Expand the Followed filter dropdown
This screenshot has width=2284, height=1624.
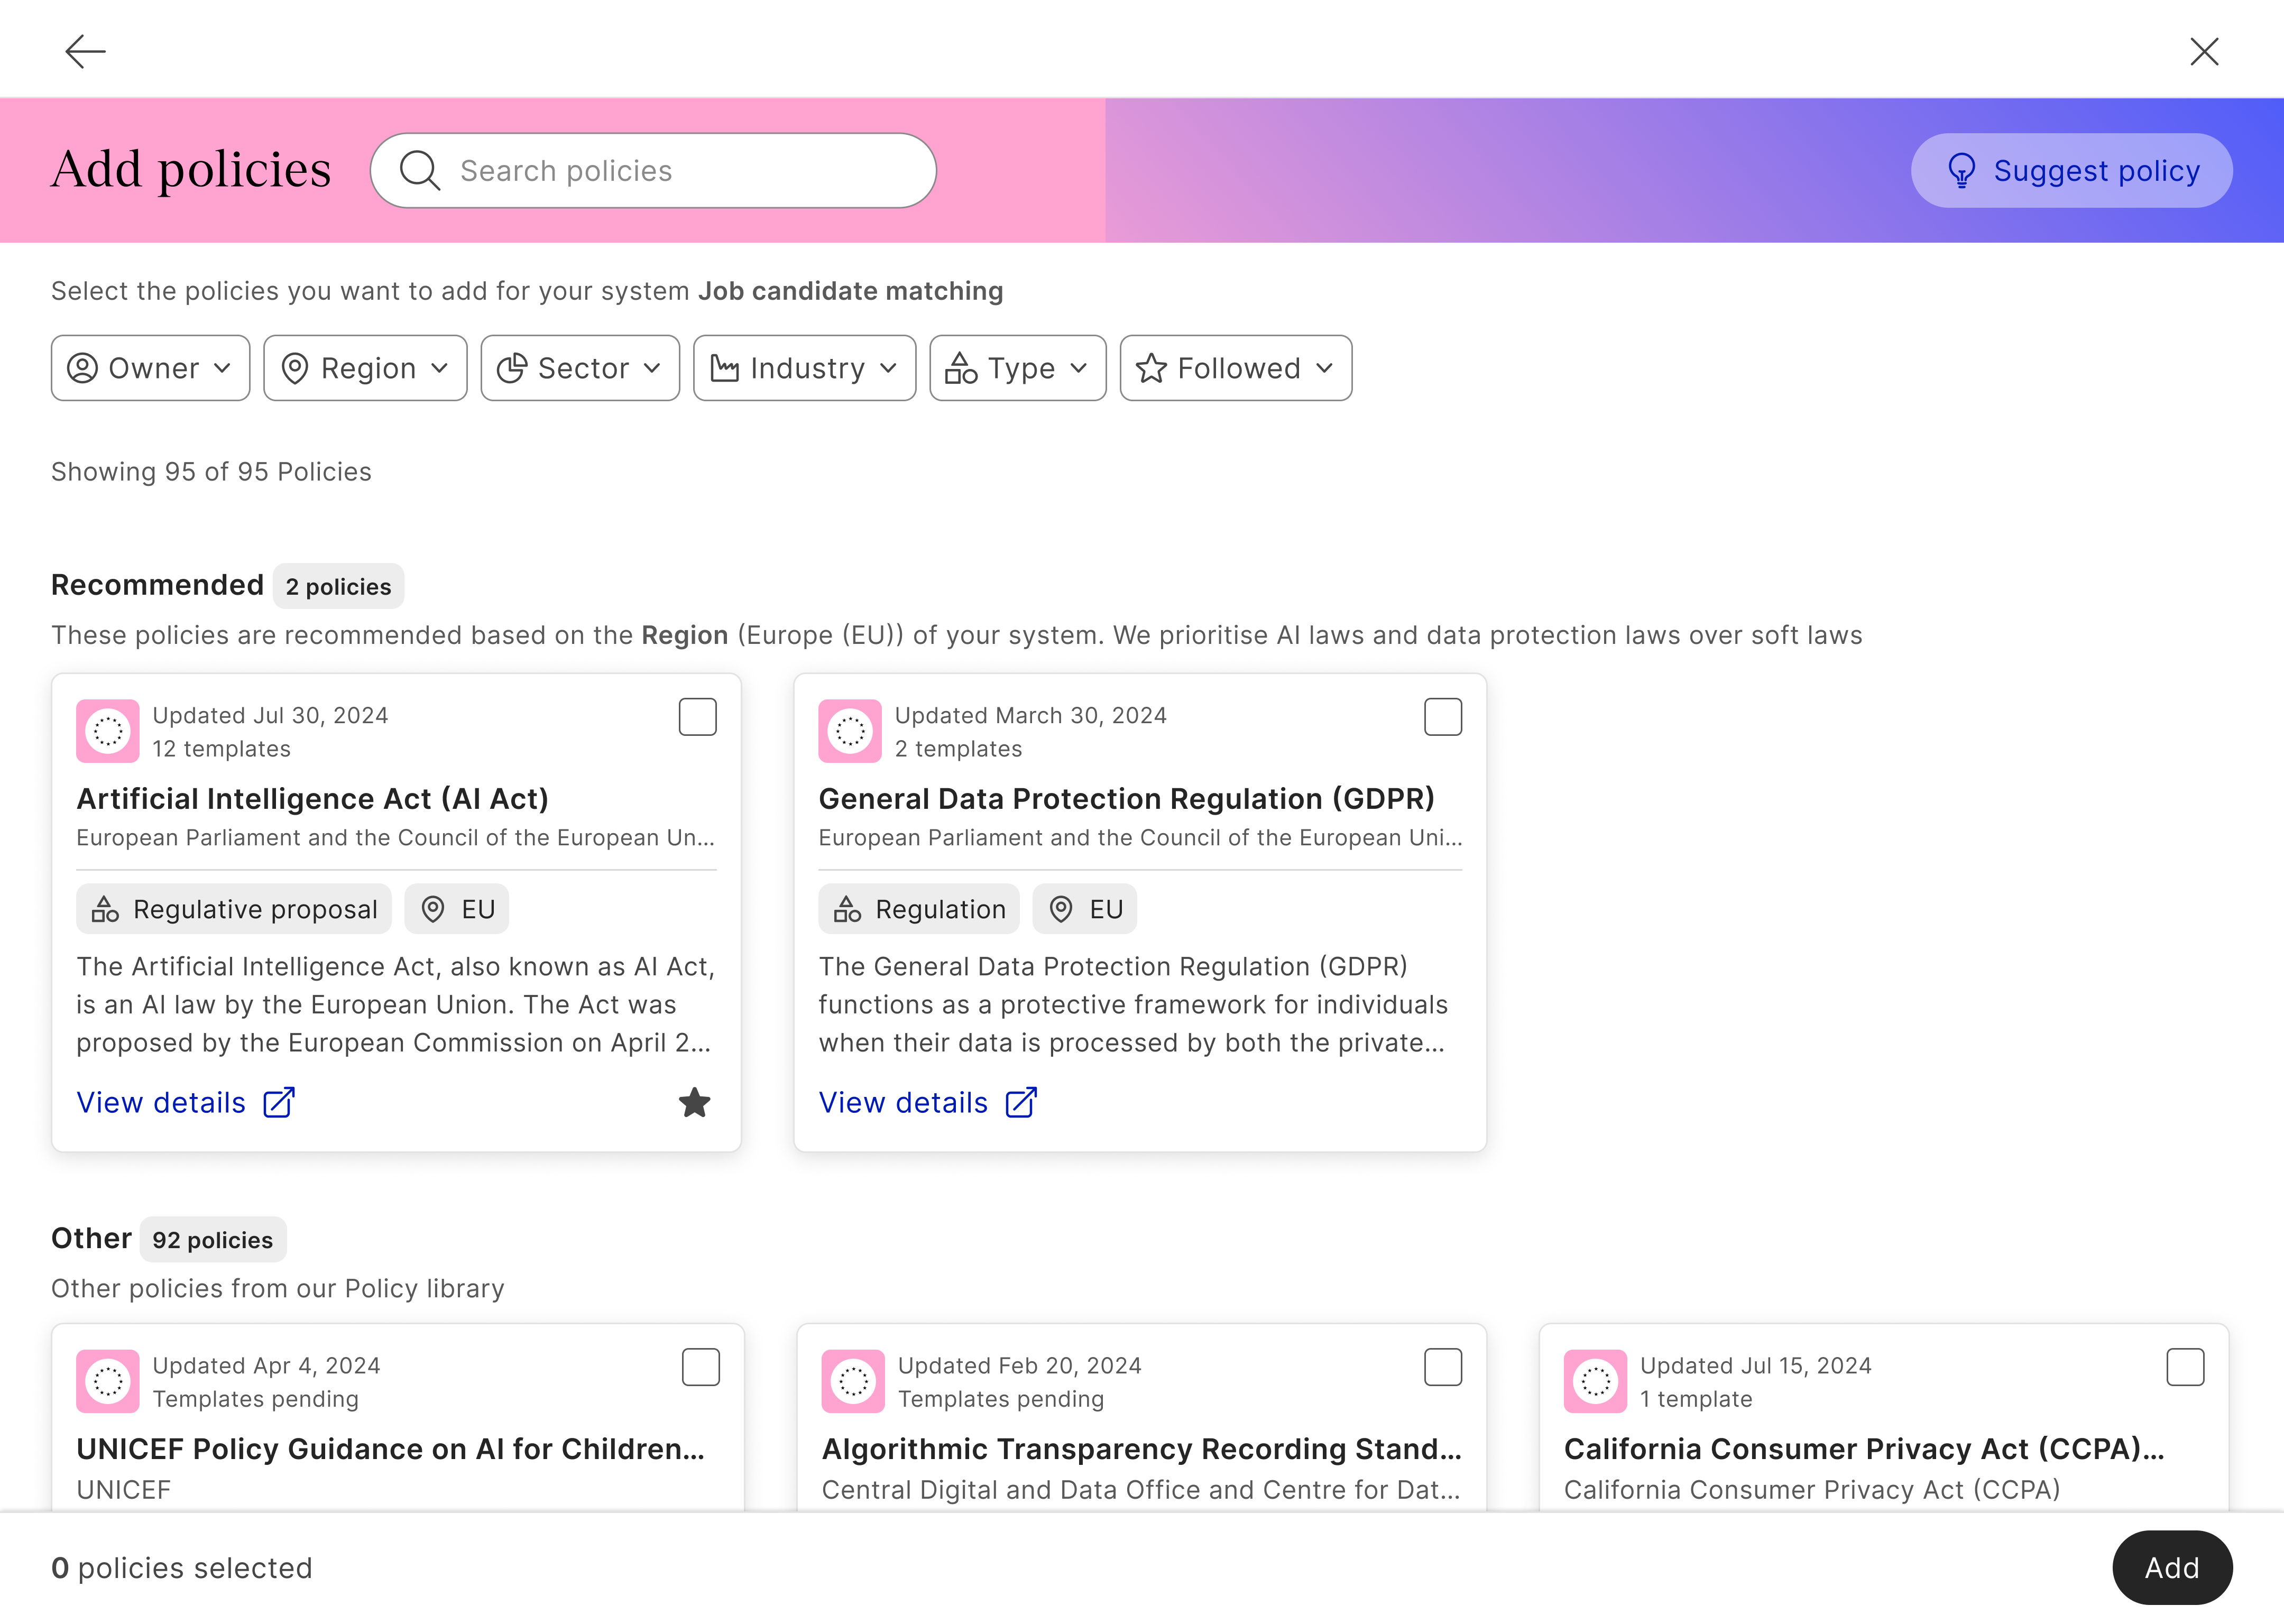pos(1235,368)
